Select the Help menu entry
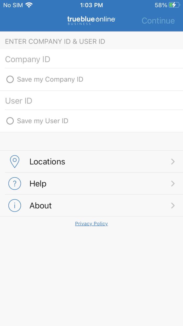 tap(38, 183)
